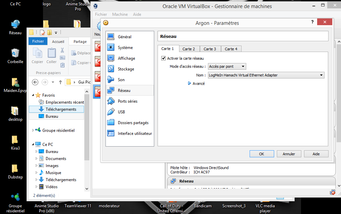Select Bureau under Favoris in Explorer
The height and width of the screenshot is (214, 341).
click(x=56, y=116)
